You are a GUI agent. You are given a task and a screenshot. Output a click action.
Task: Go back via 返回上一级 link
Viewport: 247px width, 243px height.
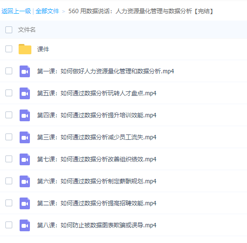click(x=16, y=11)
